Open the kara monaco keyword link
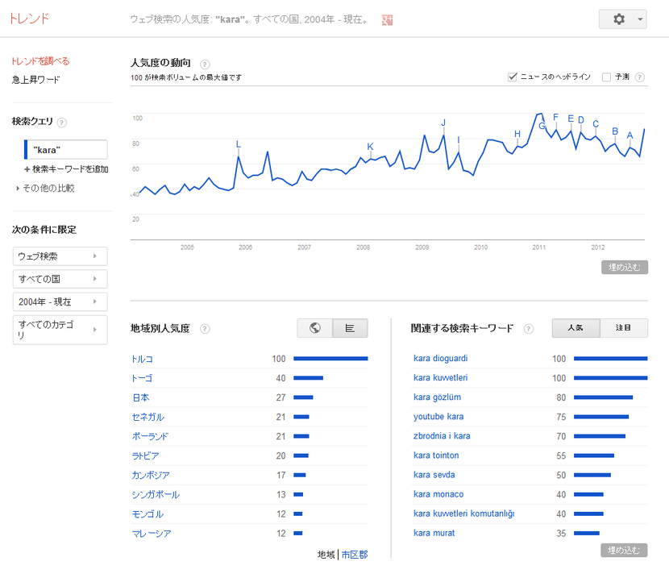669x574 pixels. [438, 494]
